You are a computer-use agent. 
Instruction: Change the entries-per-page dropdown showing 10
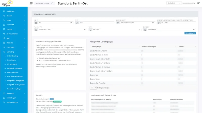[x=93, y=88]
